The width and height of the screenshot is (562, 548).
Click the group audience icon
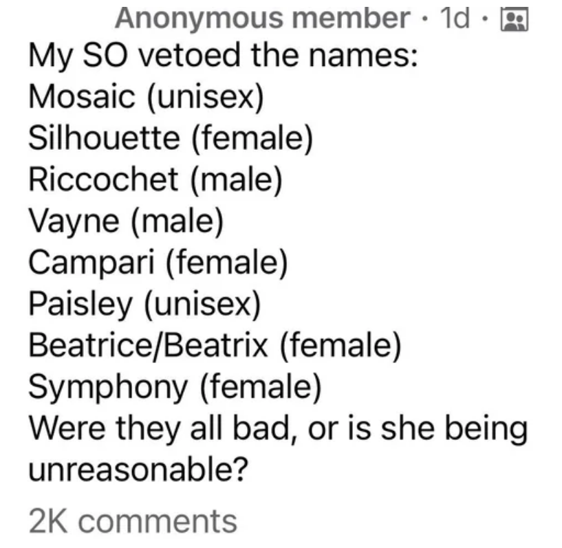[514, 20]
